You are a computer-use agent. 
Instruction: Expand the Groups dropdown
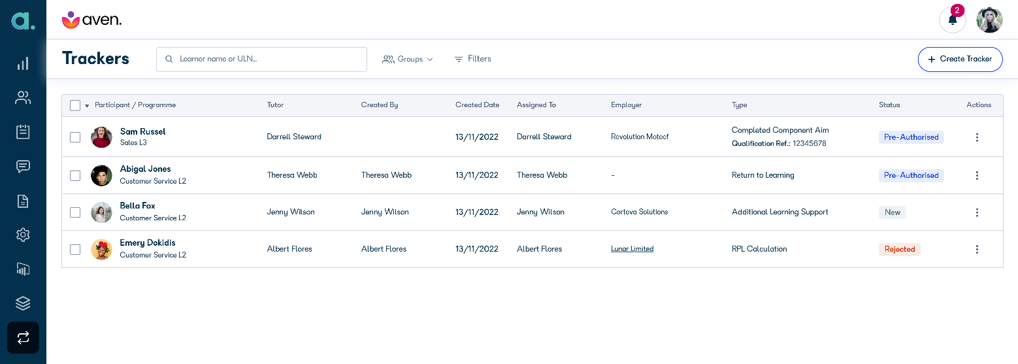(x=408, y=59)
